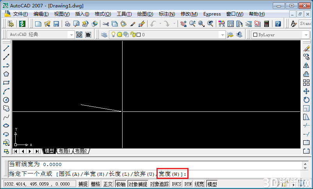
Task: Toggle 栅格 grid display
Action: click(95, 184)
